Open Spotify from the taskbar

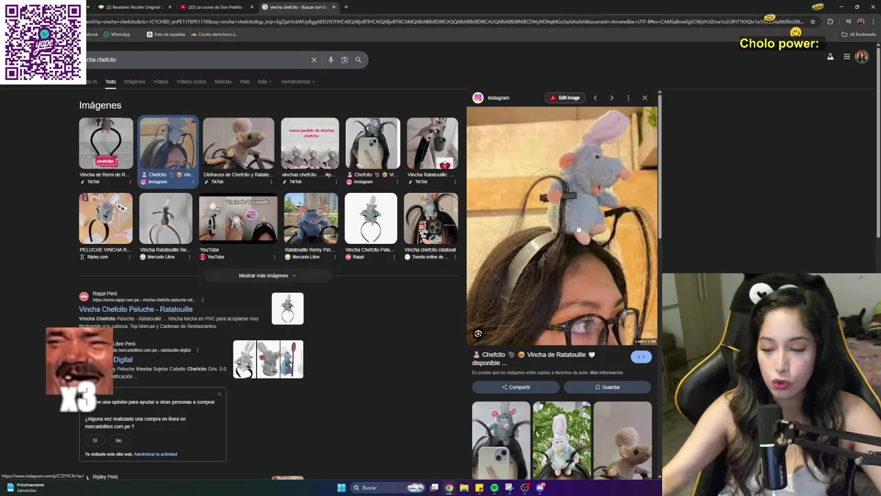pos(494,488)
